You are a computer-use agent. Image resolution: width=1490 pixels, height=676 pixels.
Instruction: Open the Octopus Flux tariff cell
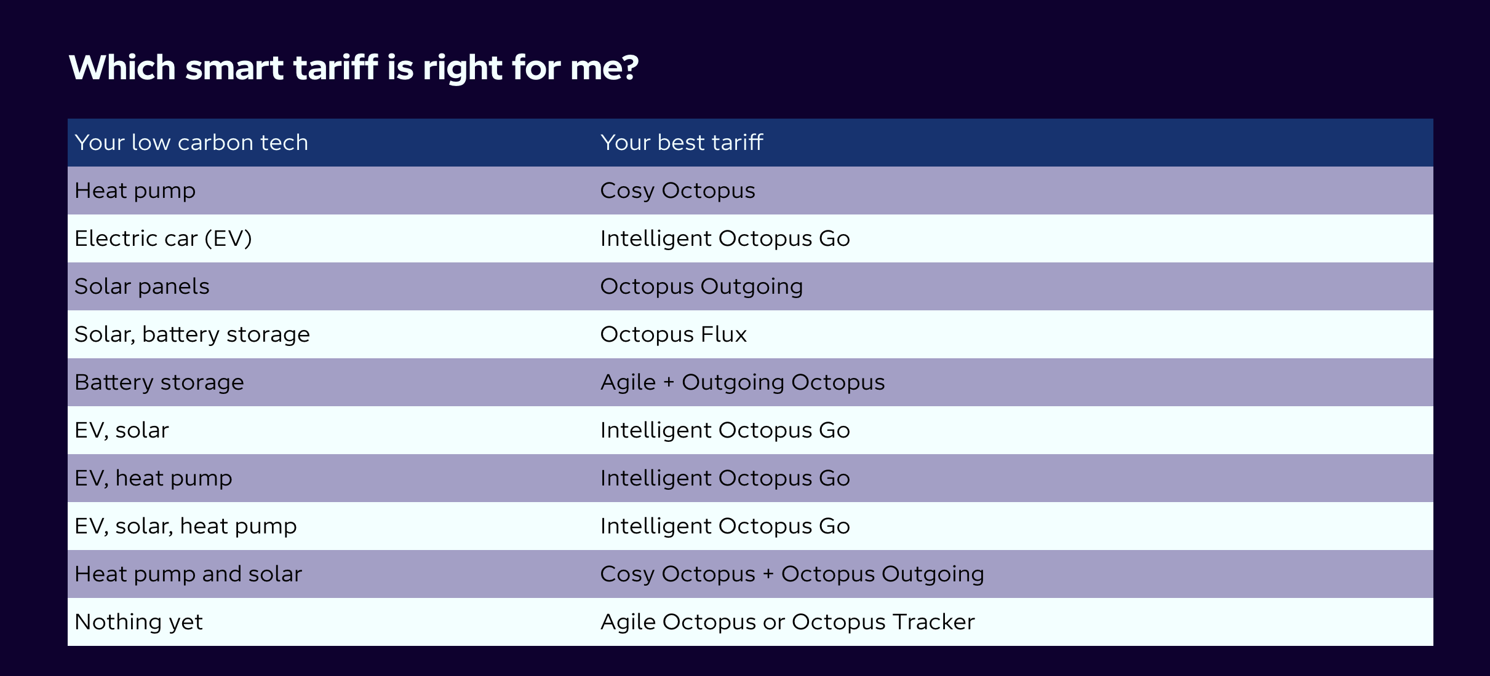674,334
